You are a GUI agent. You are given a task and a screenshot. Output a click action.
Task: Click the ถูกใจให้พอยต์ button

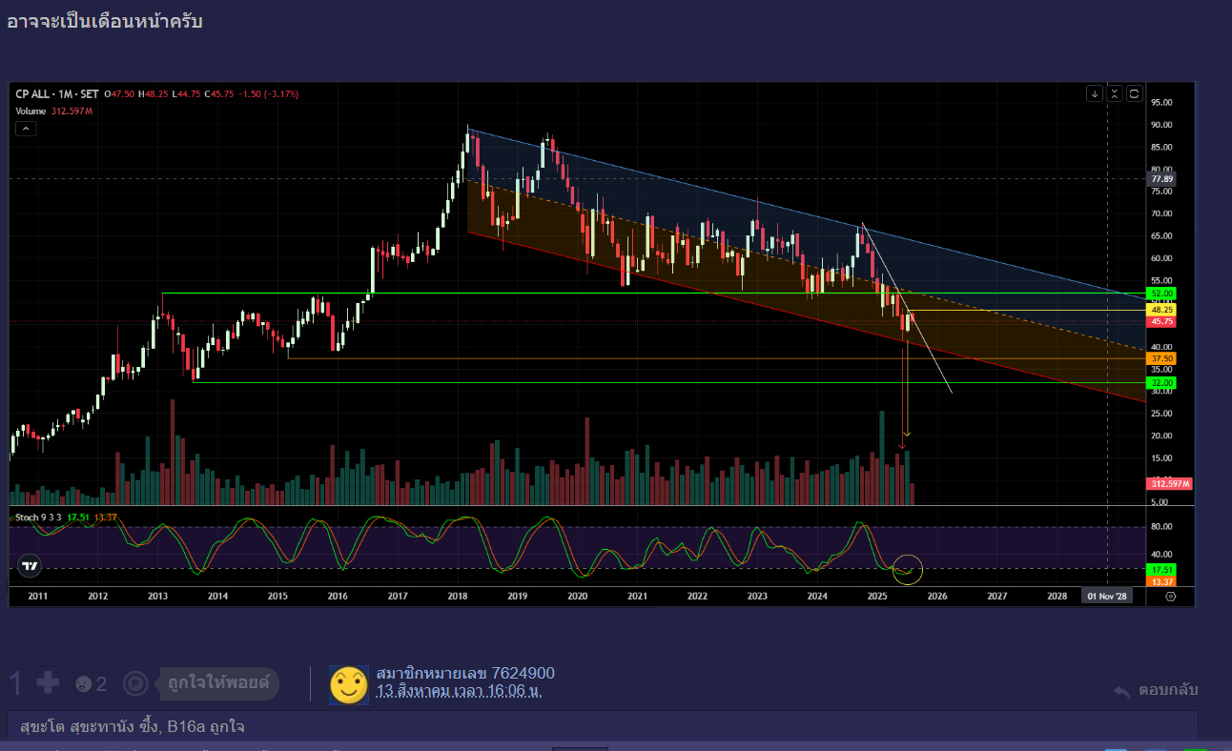(218, 683)
